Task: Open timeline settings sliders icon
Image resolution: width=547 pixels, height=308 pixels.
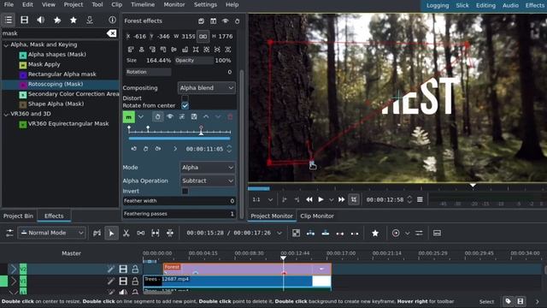Action: (x=9, y=233)
